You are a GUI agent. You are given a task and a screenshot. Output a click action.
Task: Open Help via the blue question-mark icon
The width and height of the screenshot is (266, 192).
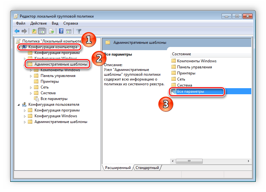[x=61, y=31]
